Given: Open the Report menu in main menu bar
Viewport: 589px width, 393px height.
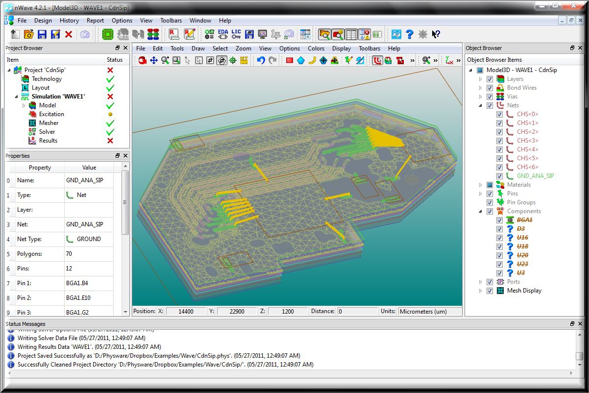Looking at the screenshot, I should click(x=95, y=21).
